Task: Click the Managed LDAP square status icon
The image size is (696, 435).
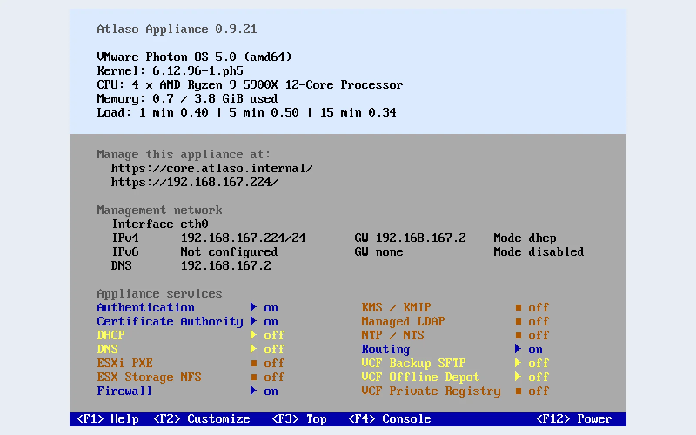Action: coord(518,321)
